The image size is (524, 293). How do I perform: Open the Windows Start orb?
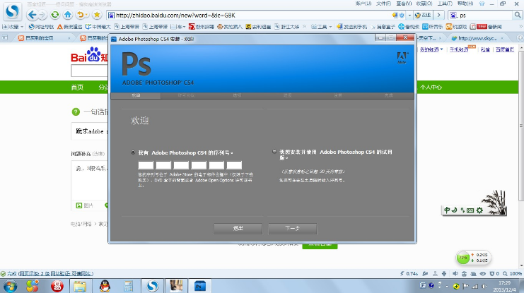click(10, 287)
